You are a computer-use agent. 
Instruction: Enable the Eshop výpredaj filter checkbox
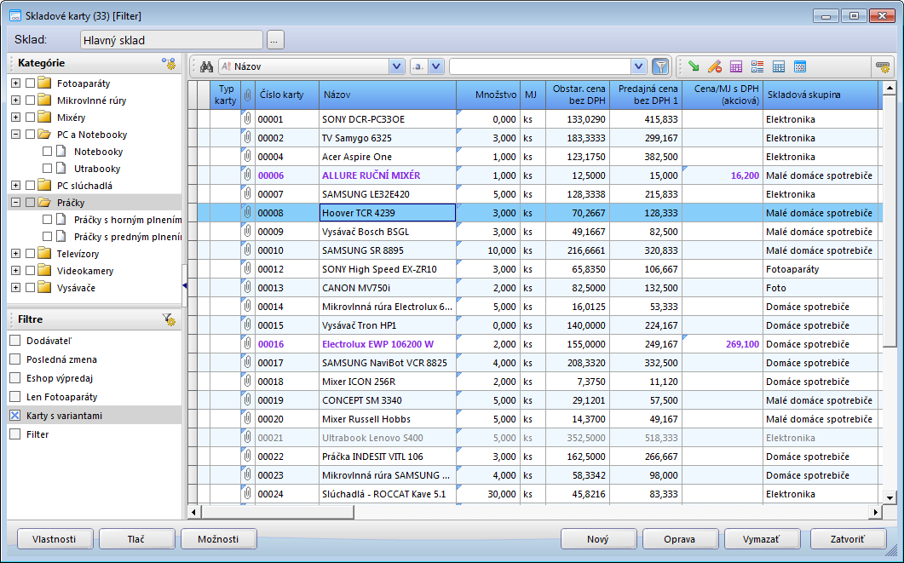coord(15,378)
